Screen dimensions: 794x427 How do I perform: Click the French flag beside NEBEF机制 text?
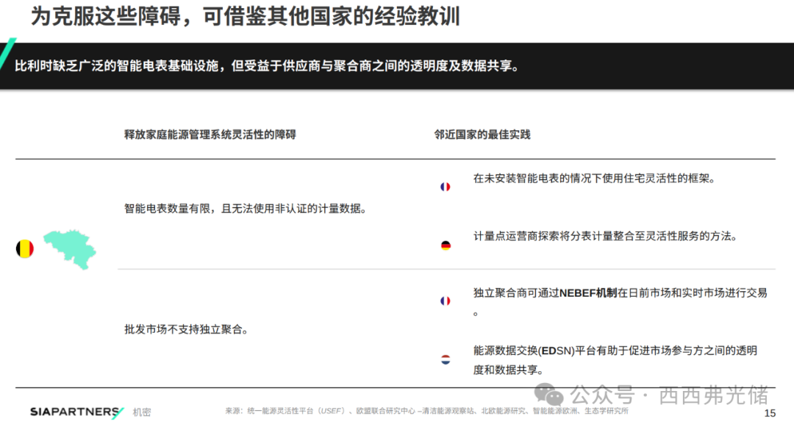point(445,301)
